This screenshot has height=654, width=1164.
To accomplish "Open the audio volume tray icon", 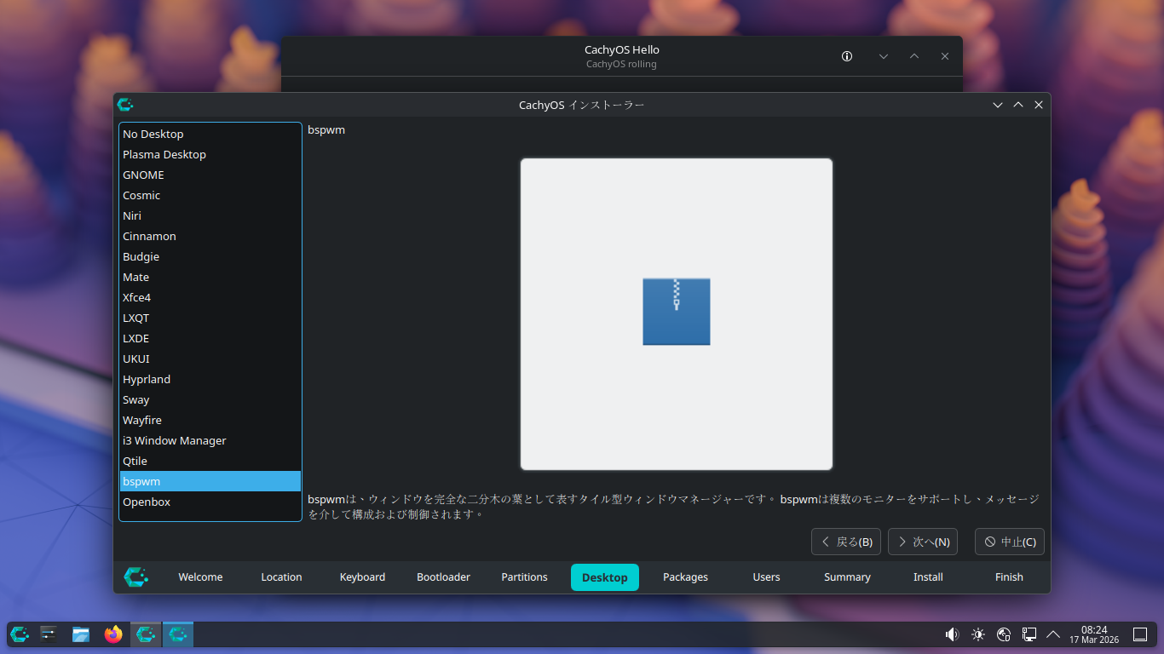I will pos(952,634).
